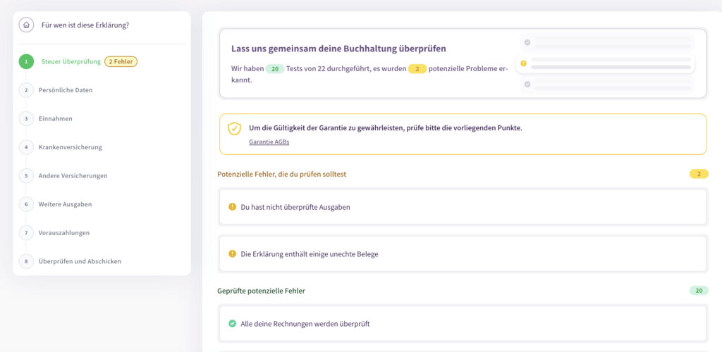Click green checkmark beside Rechnungen werden überprüft
This screenshot has height=352, width=722.
tap(232, 324)
